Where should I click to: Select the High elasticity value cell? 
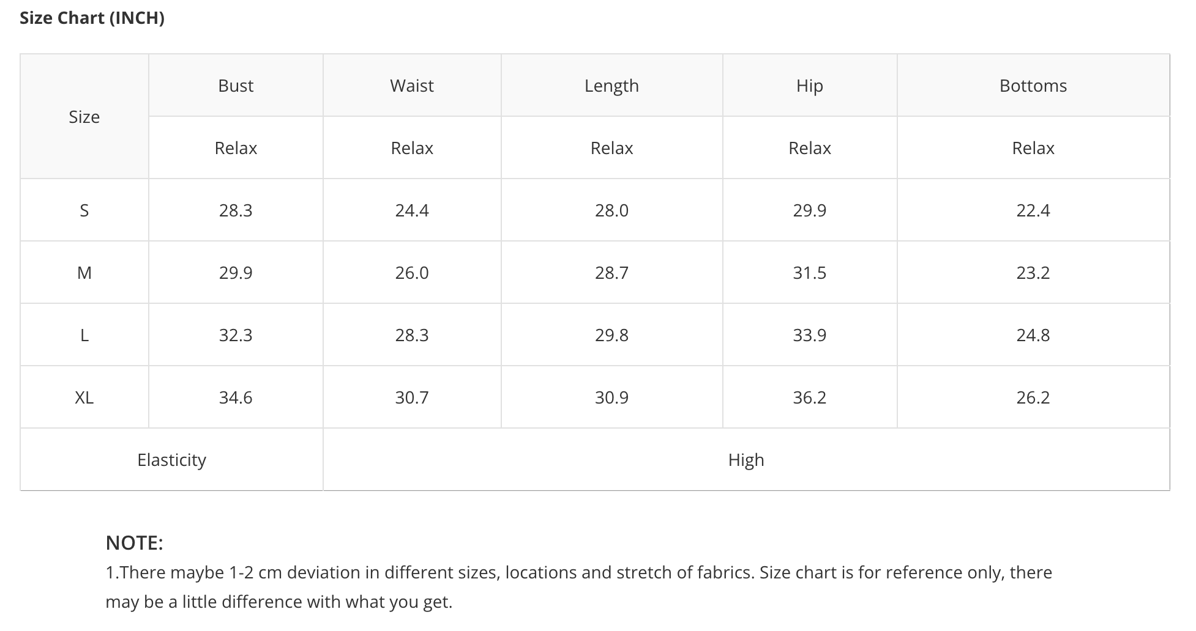point(746,460)
